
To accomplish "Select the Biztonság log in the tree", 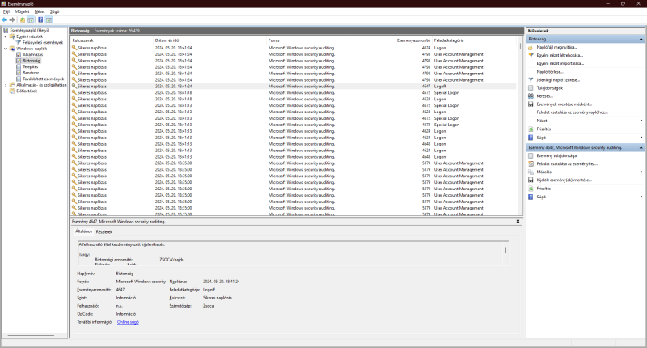I will pyautogui.click(x=32, y=61).
